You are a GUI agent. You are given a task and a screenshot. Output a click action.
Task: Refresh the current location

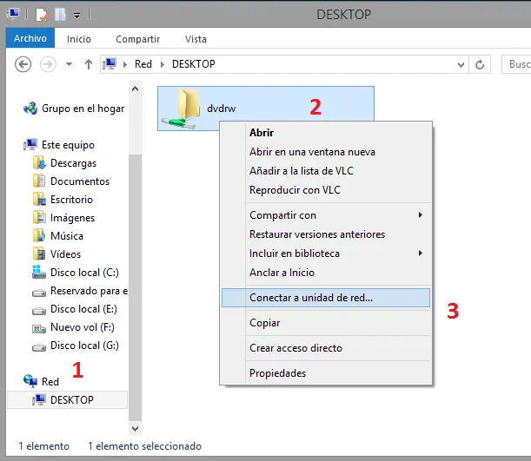pos(480,64)
